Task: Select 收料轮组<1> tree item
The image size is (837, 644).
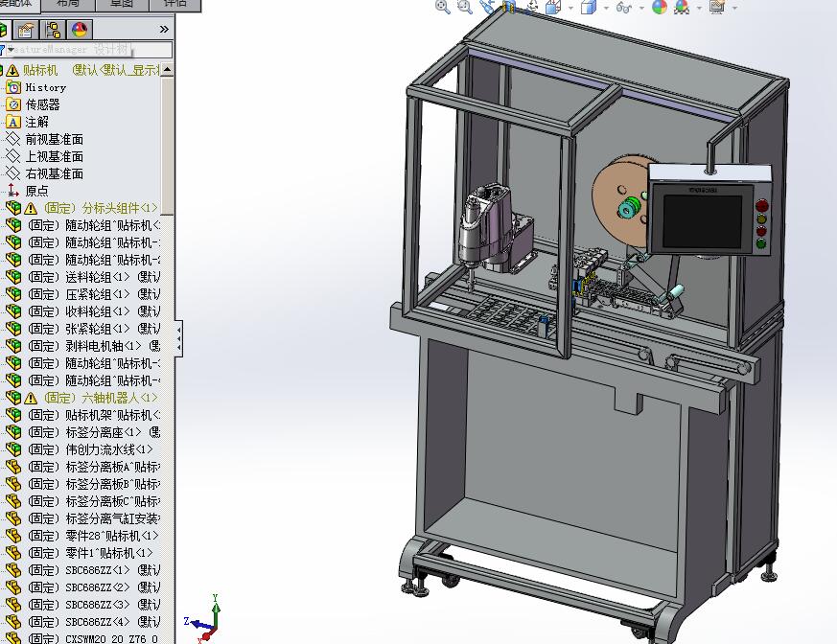Action: [x=93, y=311]
